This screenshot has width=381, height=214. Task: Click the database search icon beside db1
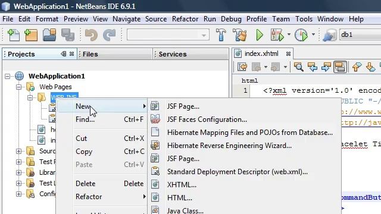pos(330,35)
